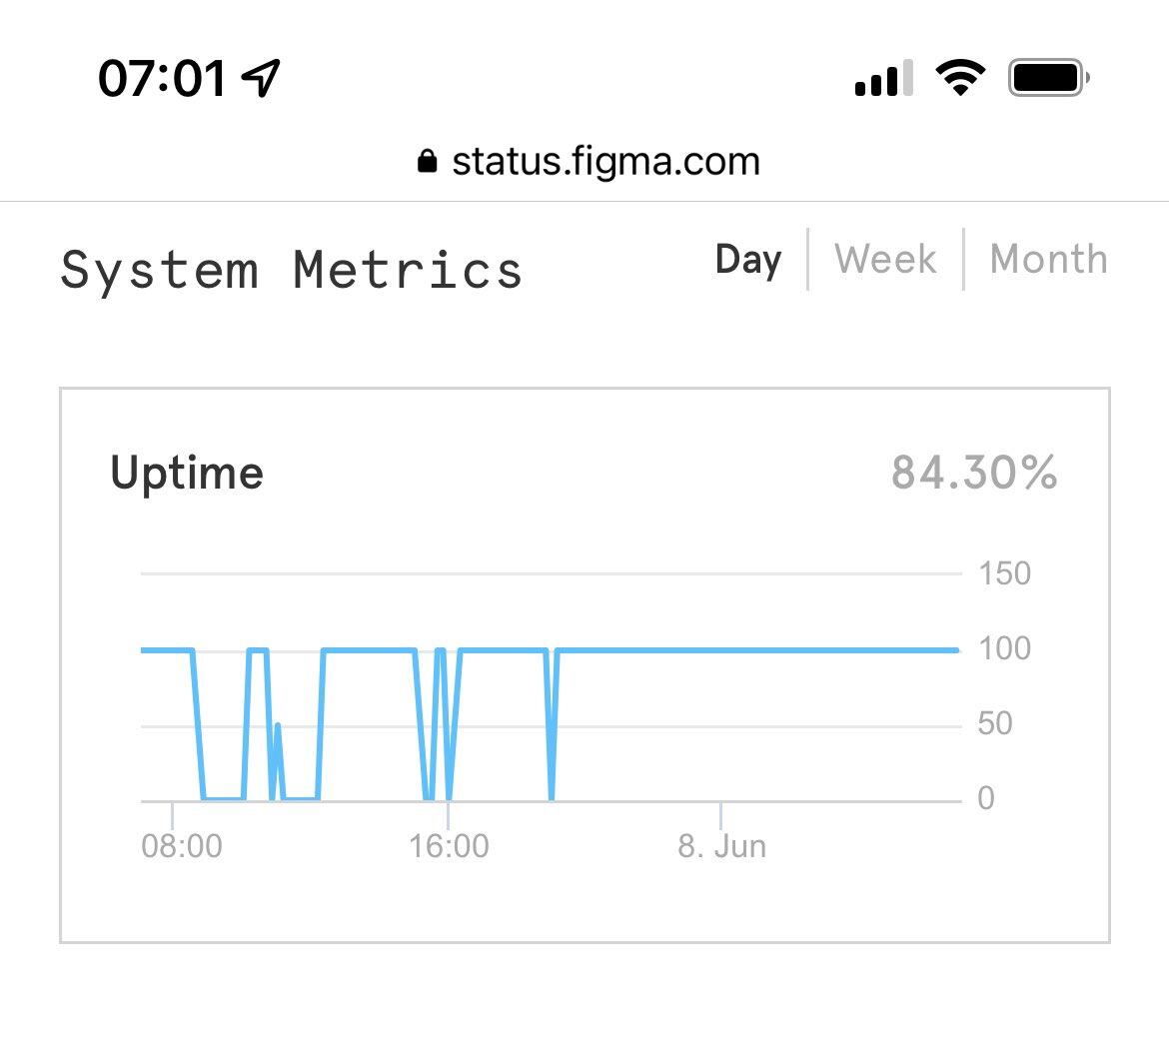Switch metrics view to Week tab
1169x1048 pixels.
coord(885,260)
